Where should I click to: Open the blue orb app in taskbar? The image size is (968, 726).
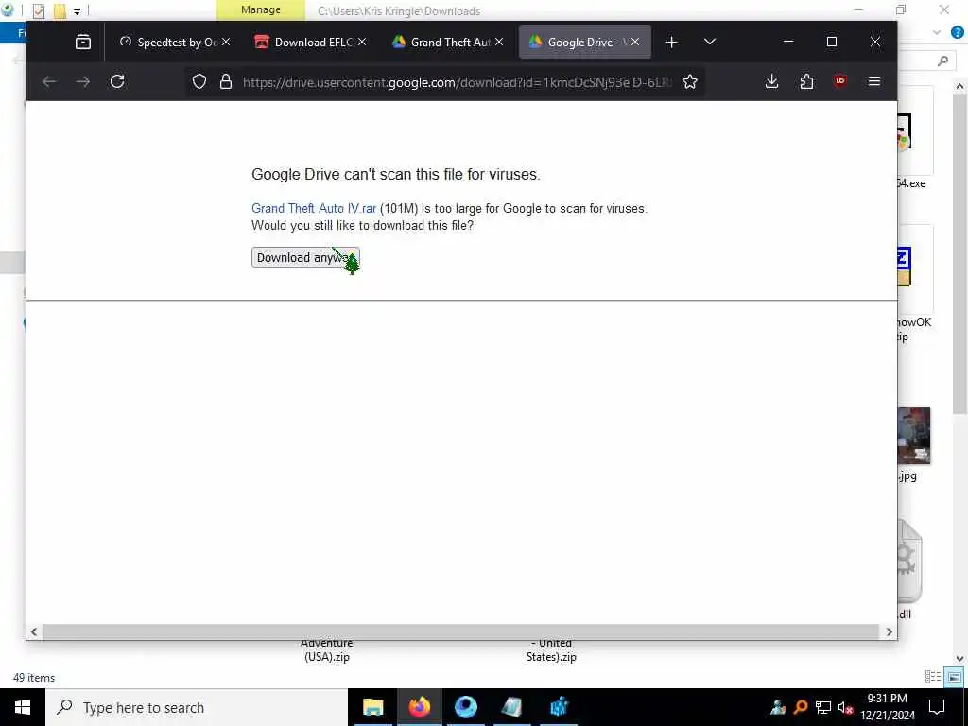465,707
